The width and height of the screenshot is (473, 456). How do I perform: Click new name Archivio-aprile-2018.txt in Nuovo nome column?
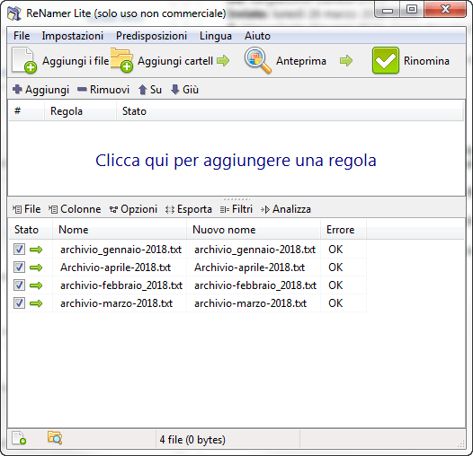coord(249,267)
